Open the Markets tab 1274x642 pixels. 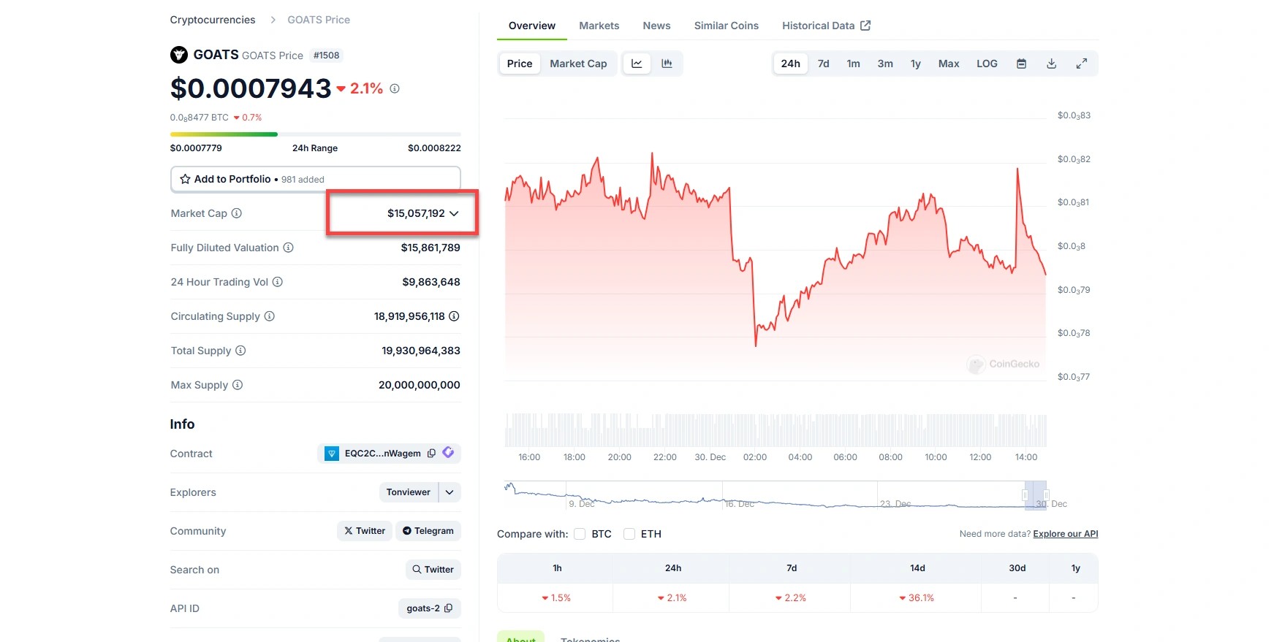point(599,26)
